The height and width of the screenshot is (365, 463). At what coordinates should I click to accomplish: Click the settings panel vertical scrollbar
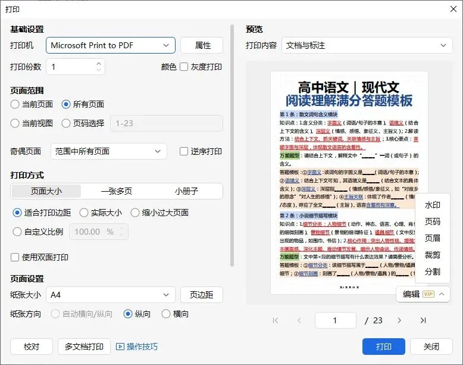pyautogui.click(x=232, y=145)
